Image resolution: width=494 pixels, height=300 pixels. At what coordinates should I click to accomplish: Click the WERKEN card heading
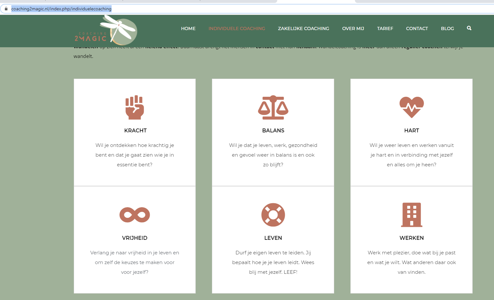click(x=412, y=238)
